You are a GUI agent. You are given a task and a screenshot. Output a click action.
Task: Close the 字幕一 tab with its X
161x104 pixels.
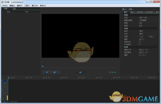[x=12, y=9]
